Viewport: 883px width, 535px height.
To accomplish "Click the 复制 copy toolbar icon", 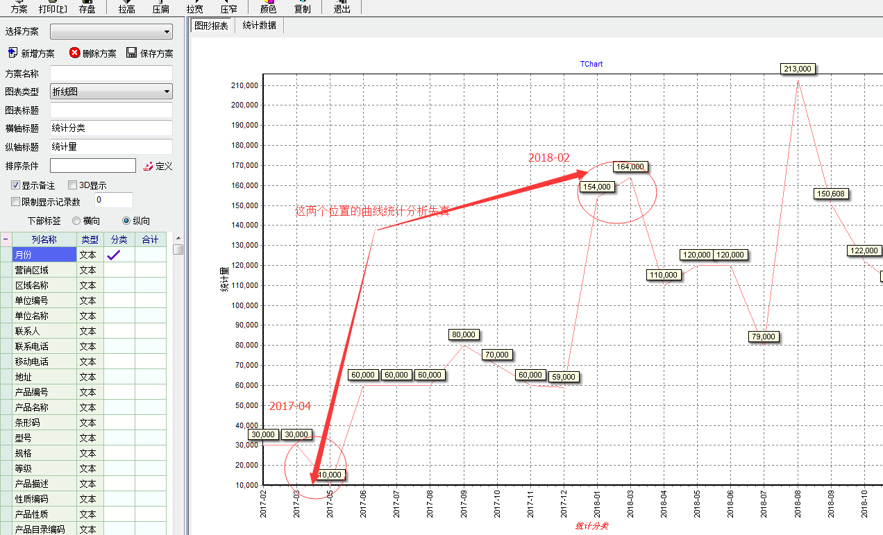I will (x=302, y=7).
